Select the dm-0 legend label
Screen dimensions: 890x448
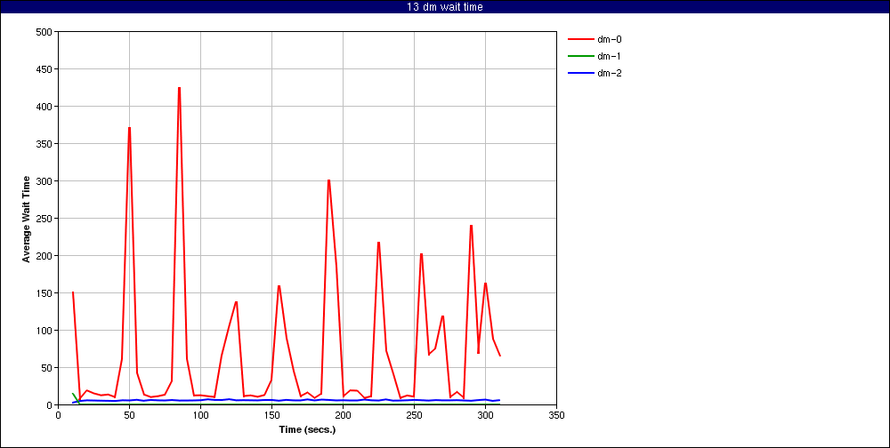pyautogui.click(x=609, y=40)
